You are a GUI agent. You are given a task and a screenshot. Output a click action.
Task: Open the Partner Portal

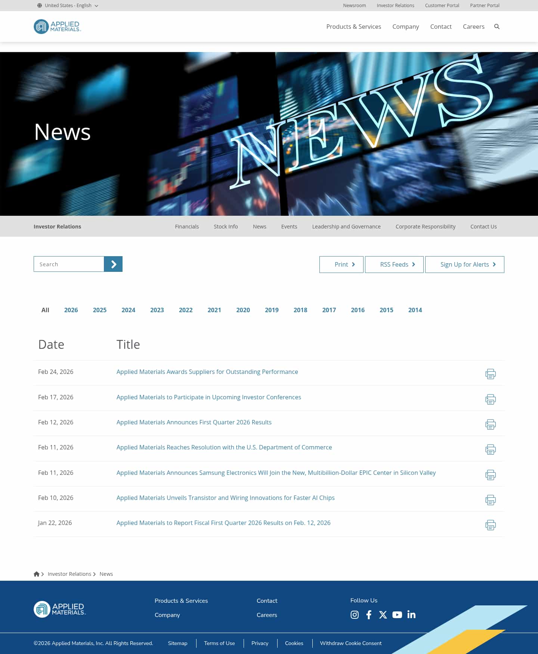[x=485, y=6]
